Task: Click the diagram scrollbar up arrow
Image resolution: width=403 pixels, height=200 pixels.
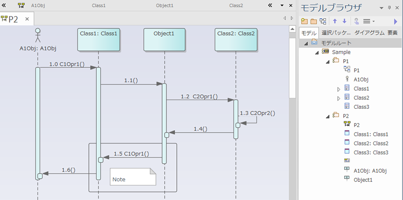Action: (x=292, y=29)
